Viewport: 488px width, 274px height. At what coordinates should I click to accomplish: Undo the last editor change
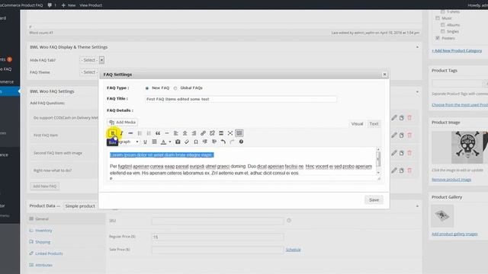tap(223, 142)
